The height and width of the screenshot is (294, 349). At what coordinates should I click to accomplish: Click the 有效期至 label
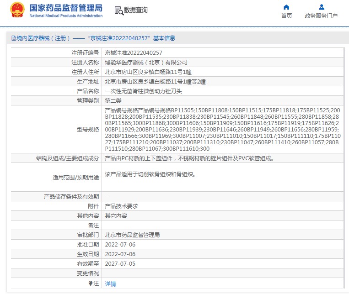click(x=88, y=263)
